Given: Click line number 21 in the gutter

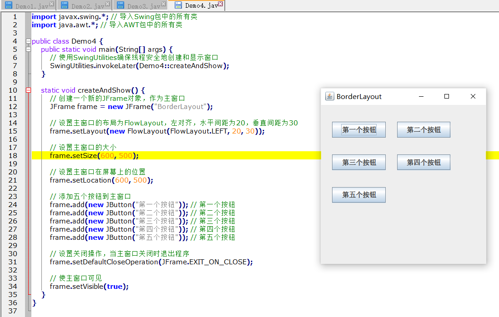Looking at the screenshot, I should [13, 180].
